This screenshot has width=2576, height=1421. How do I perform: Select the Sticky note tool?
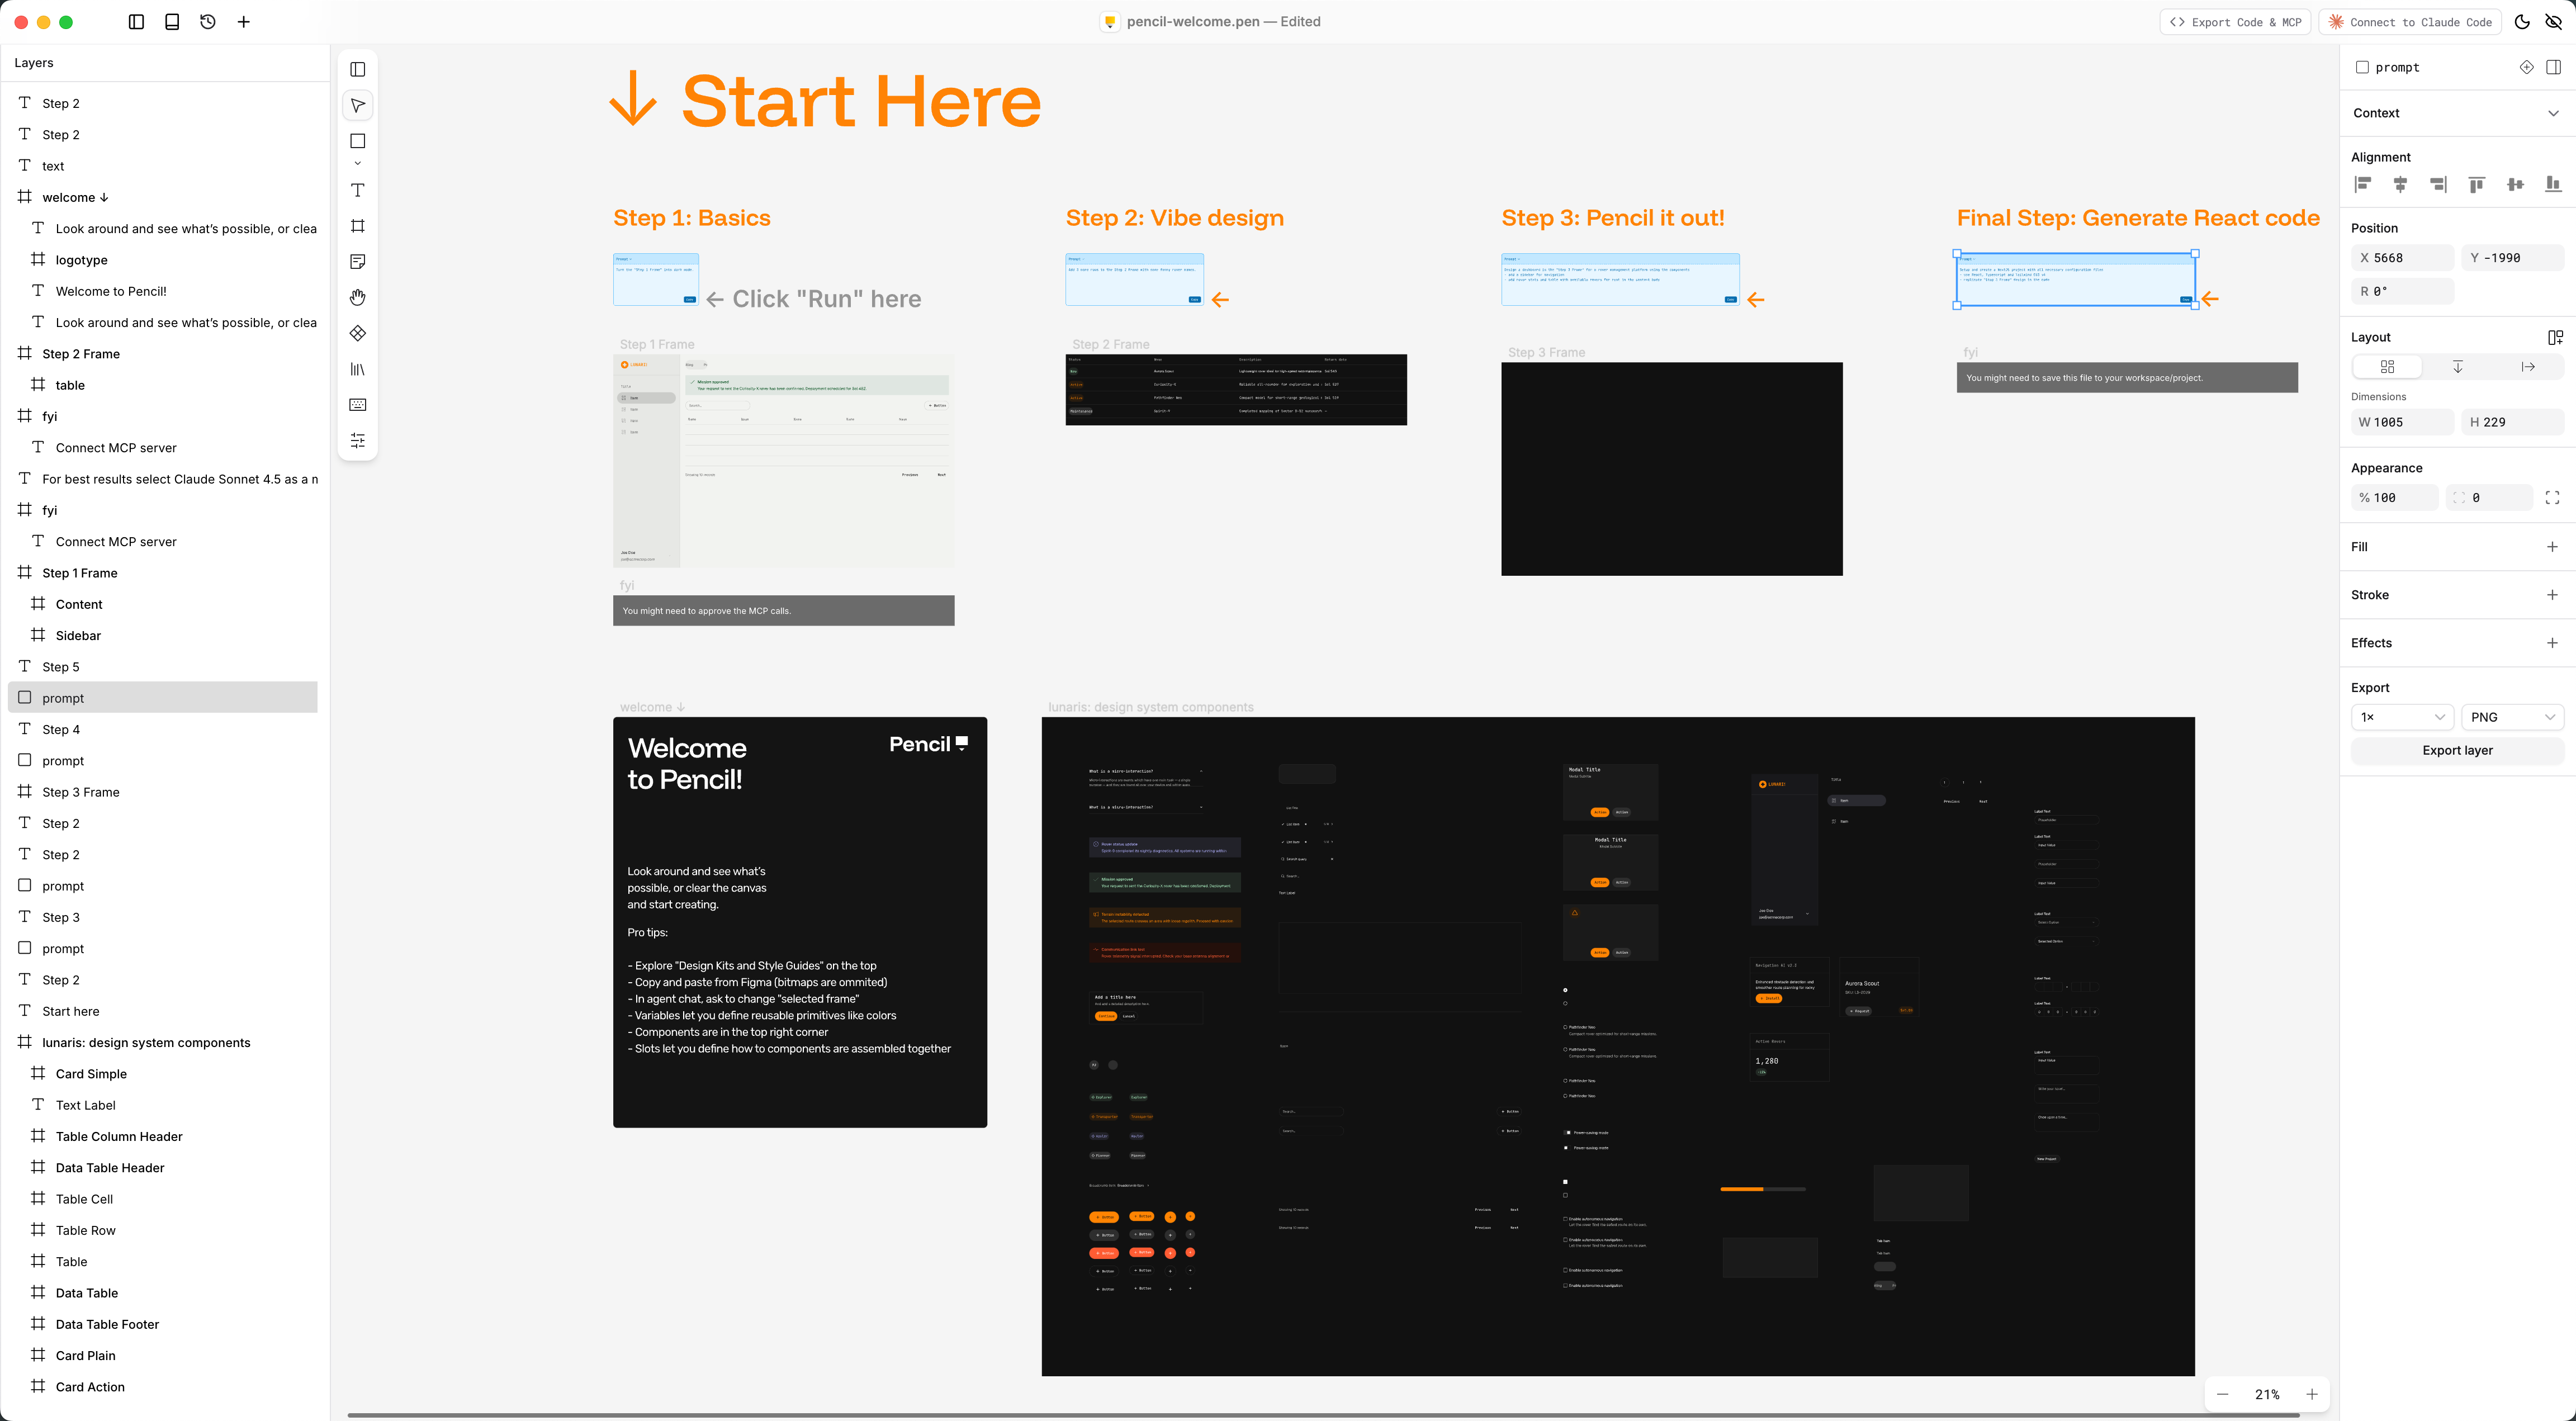tap(357, 262)
